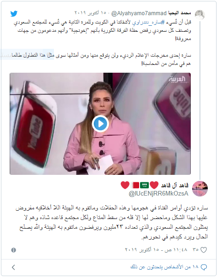Click the reply speech bubble icon
Image resolution: width=217 pixels, height=277 pixels.
pos(204,267)
